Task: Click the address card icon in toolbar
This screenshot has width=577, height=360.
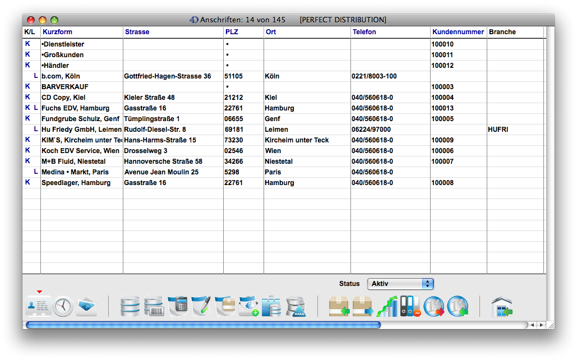Action: (39, 306)
